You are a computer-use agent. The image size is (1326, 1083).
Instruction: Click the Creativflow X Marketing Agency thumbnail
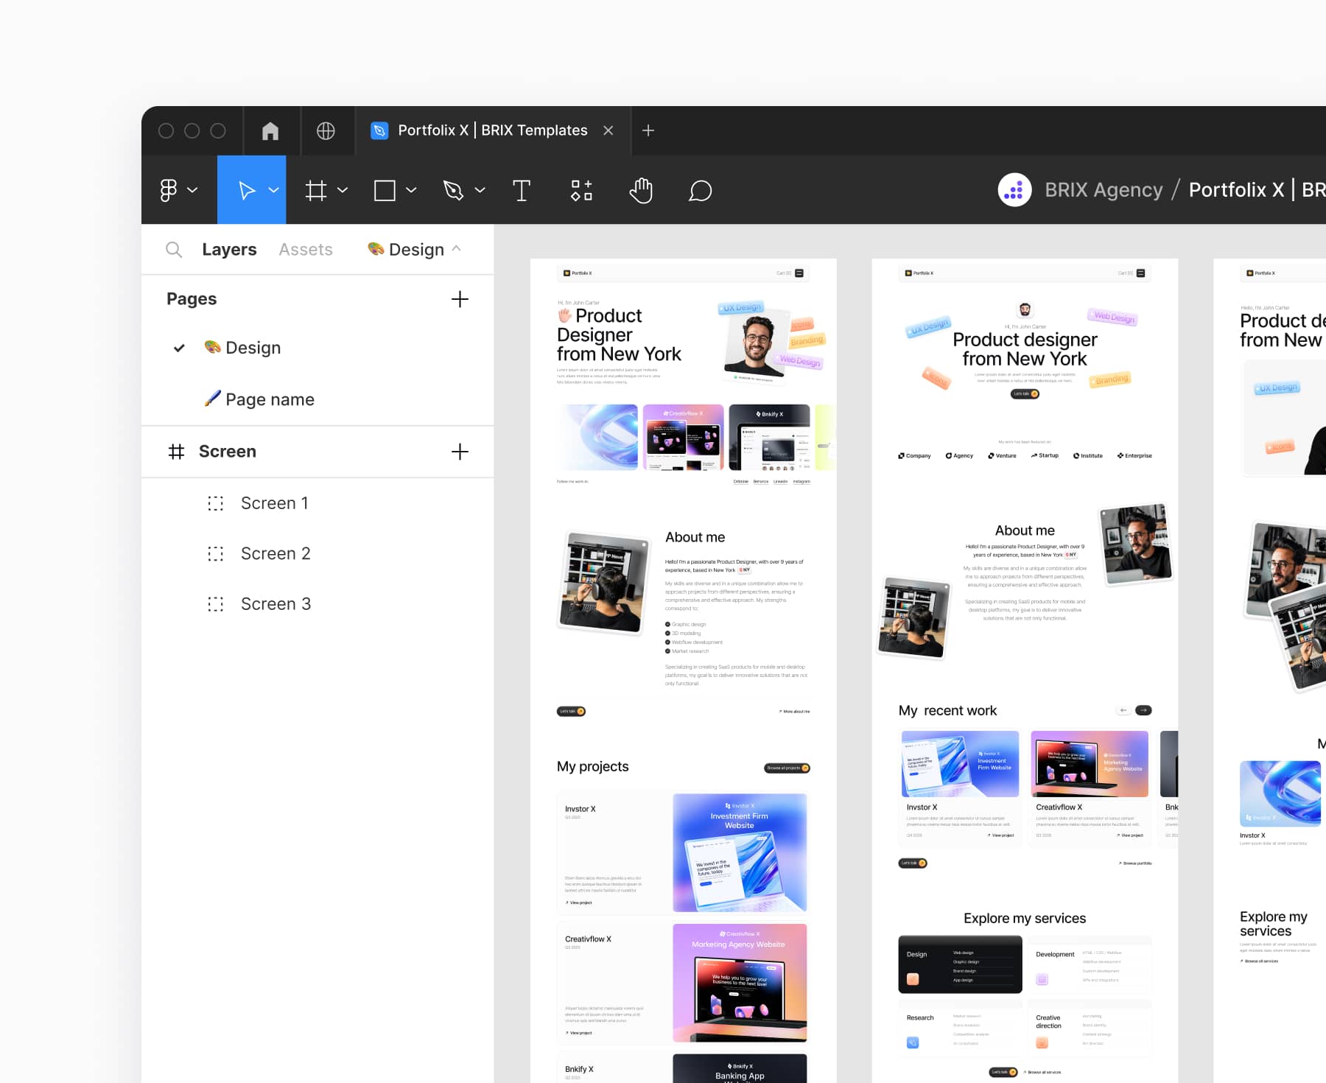[x=740, y=983]
